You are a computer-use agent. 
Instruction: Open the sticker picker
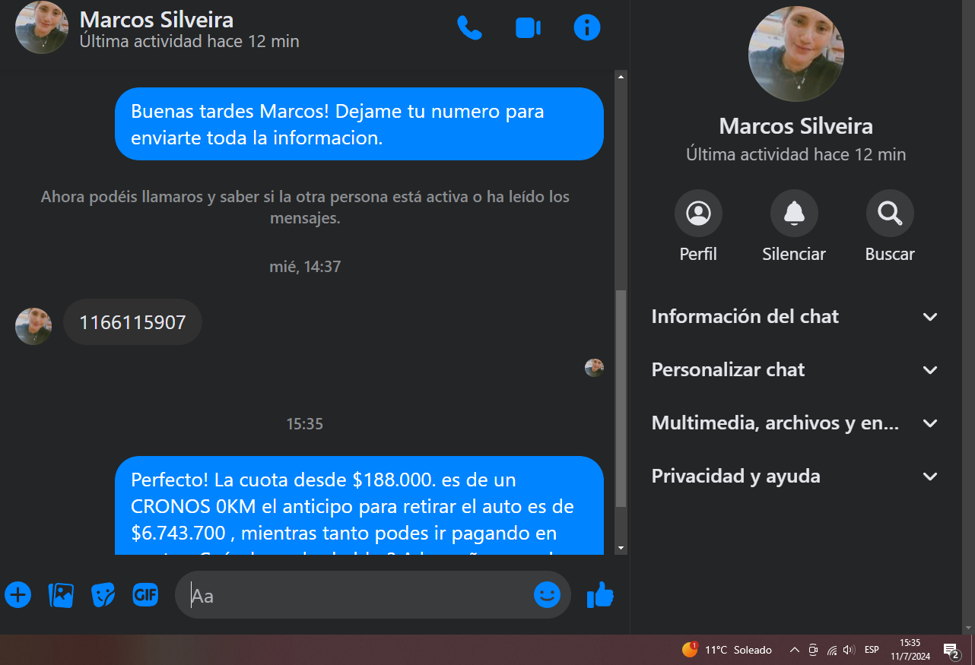tap(103, 594)
